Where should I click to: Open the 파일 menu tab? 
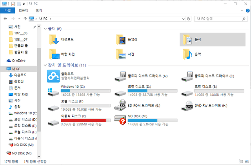(x=7, y=11)
